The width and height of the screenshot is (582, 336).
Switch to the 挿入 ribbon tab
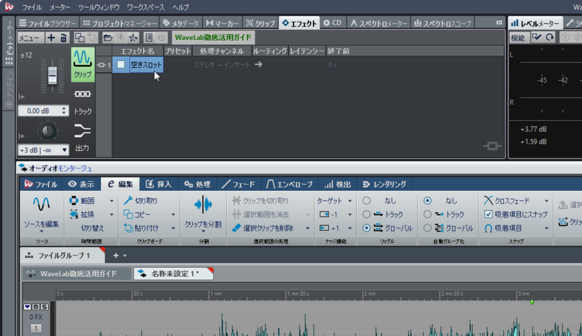click(159, 184)
